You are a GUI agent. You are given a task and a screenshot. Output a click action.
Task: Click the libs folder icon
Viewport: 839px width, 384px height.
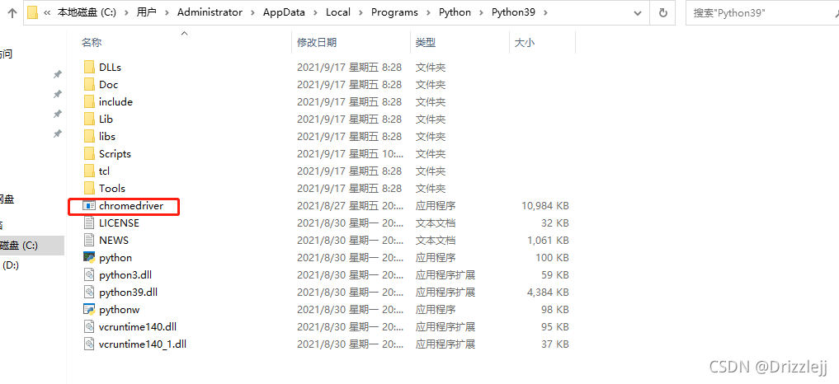[89, 137]
